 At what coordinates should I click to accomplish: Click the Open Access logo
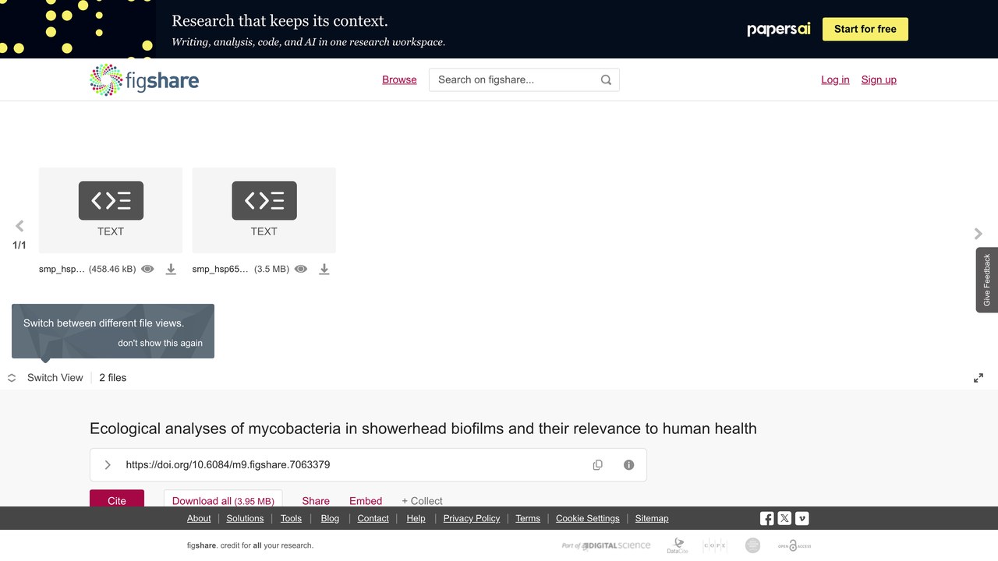coord(794,545)
